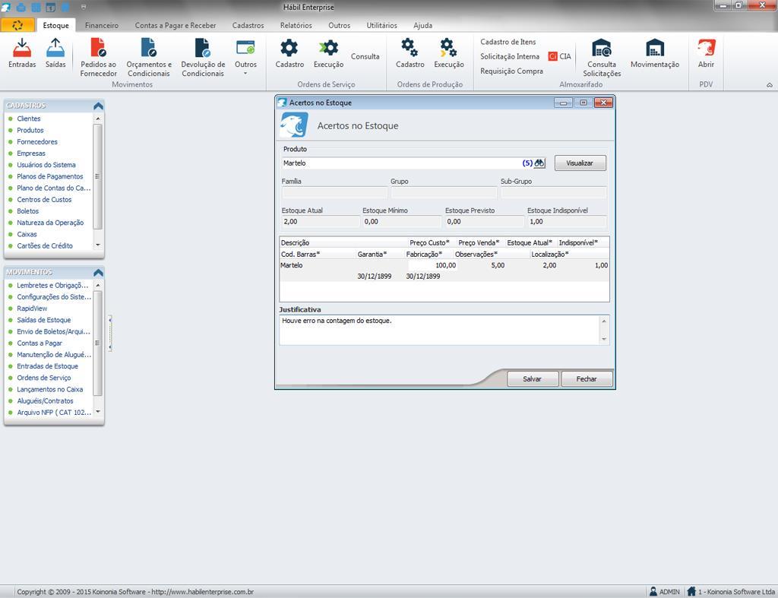The image size is (778, 598).
Task: Save the stock adjustment with Salvar
Action: click(533, 378)
